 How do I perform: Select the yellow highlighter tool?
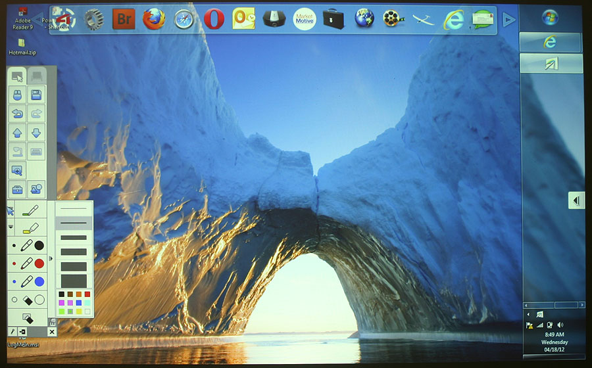[x=30, y=228]
